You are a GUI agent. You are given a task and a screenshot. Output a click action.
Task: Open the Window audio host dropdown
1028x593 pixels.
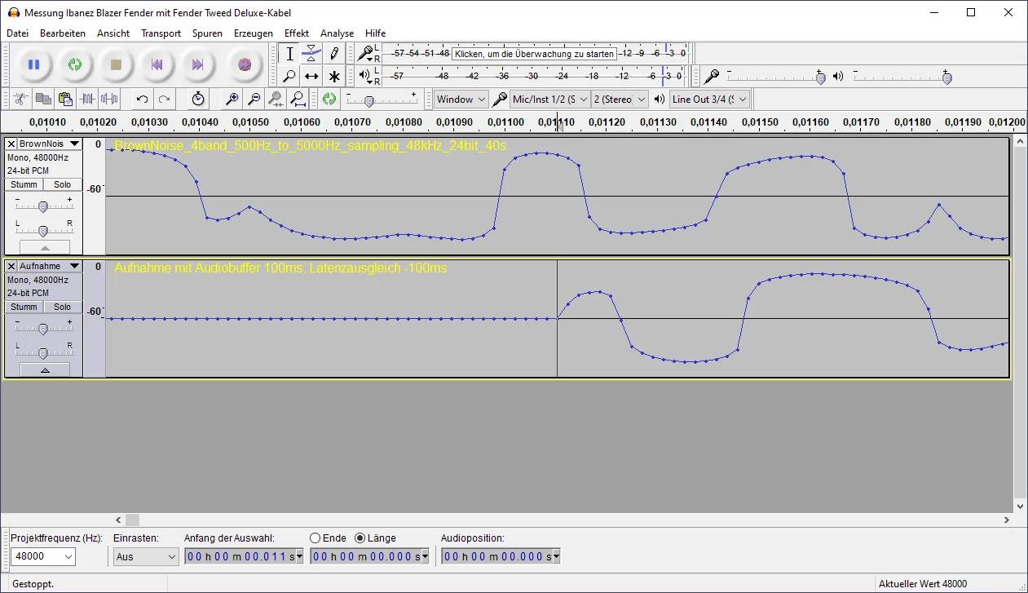tap(461, 100)
